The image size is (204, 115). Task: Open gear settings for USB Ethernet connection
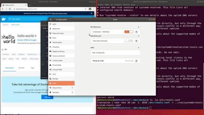click(x=136, y=41)
